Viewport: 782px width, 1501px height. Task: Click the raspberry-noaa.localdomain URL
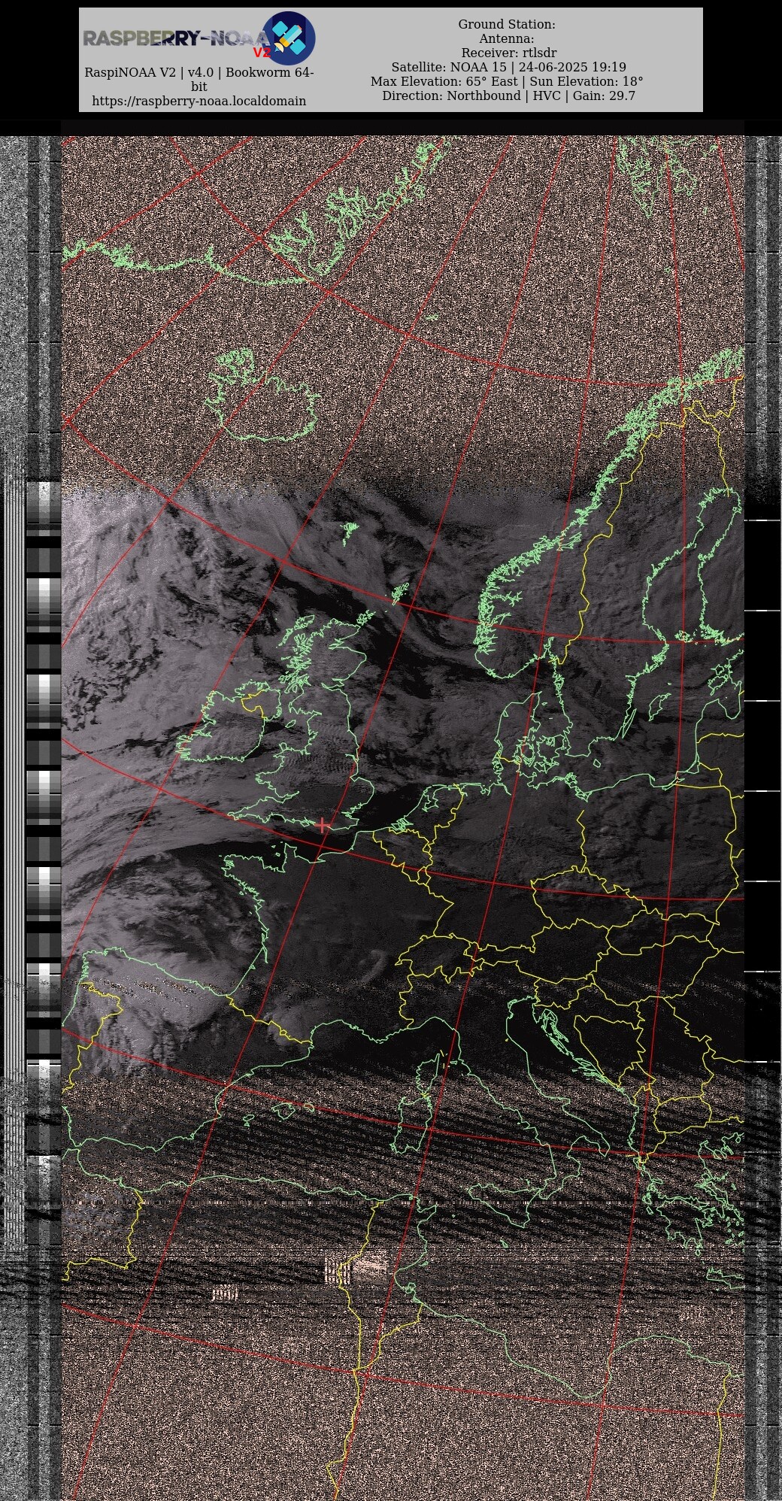(x=199, y=101)
